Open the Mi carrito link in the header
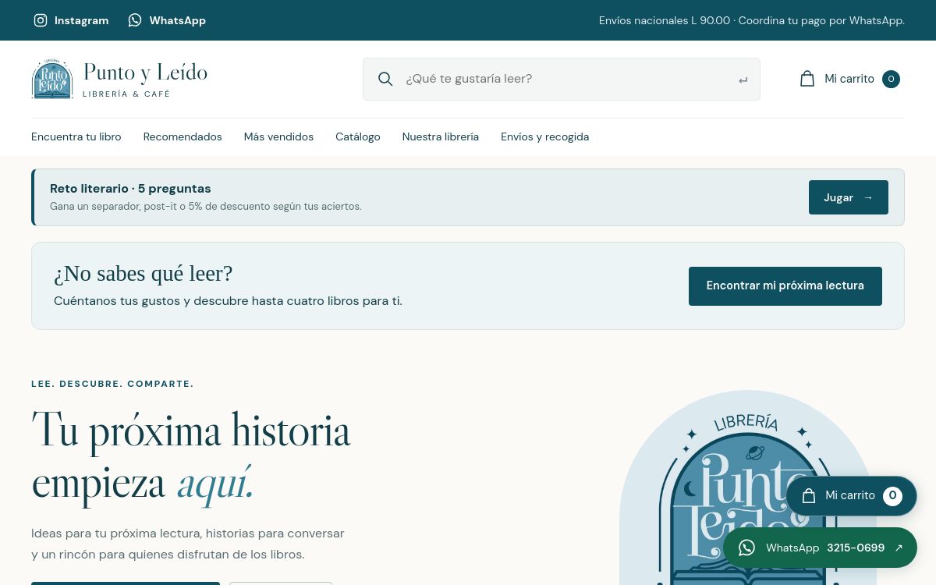 coord(849,79)
